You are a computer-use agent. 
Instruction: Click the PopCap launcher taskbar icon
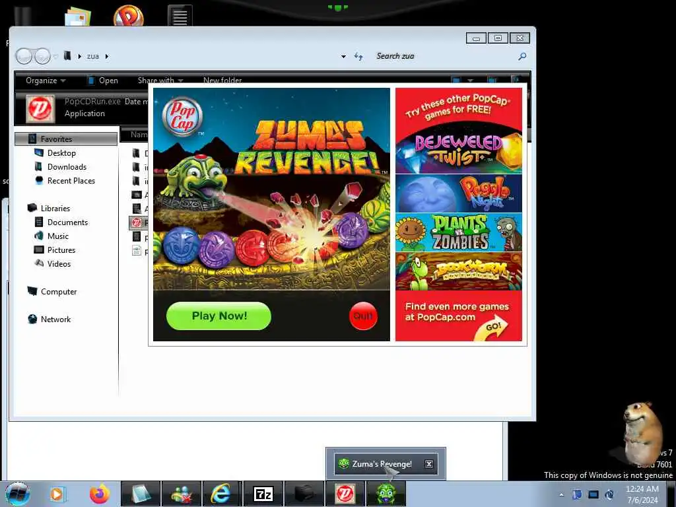pos(345,494)
